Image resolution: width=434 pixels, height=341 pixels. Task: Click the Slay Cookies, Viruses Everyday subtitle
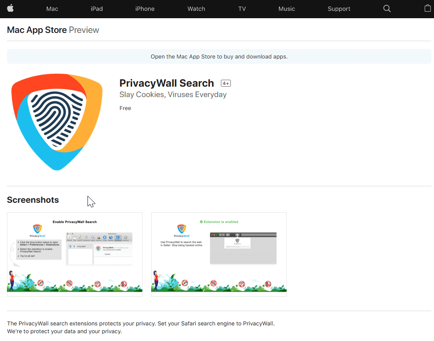(x=173, y=94)
